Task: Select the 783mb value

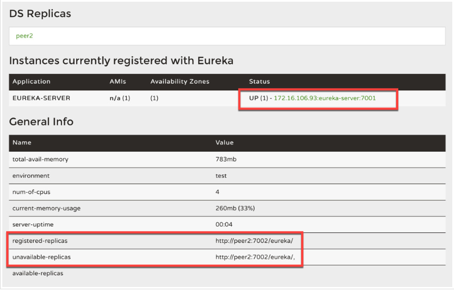Action: click(x=226, y=159)
